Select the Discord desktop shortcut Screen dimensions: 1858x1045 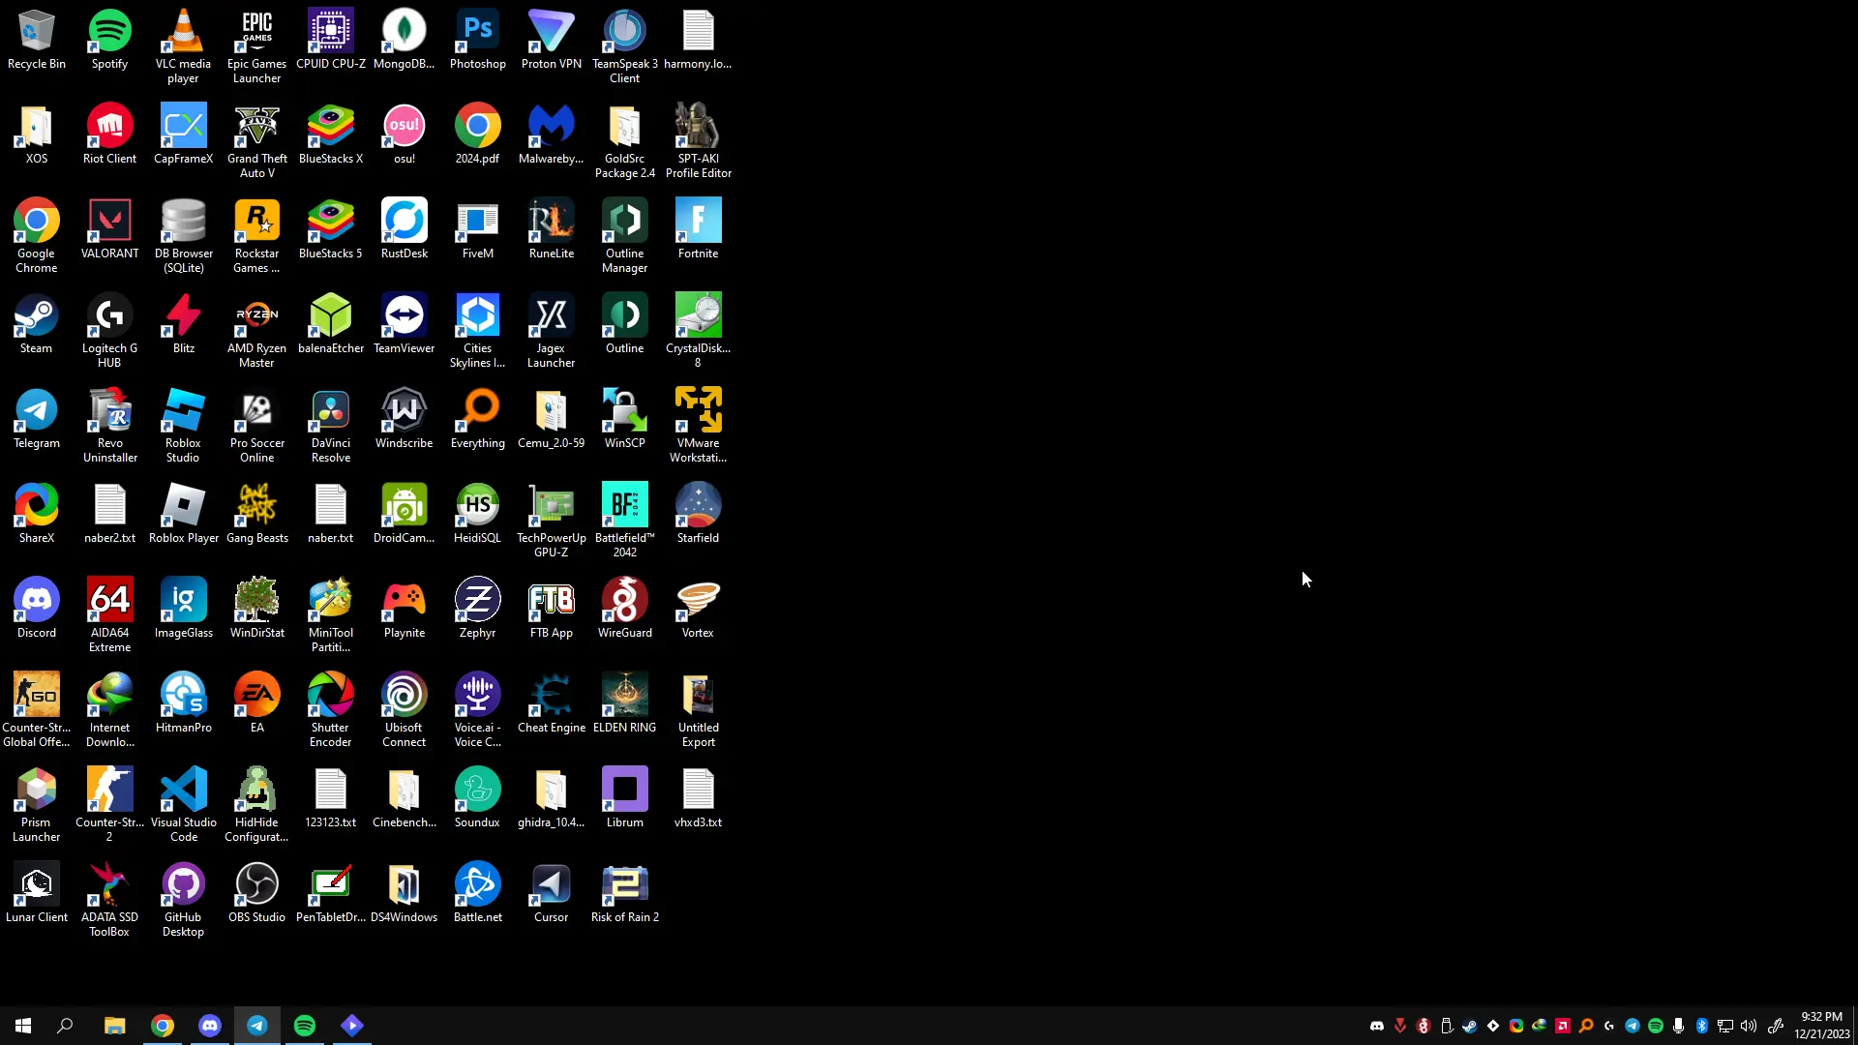click(x=37, y=610)
